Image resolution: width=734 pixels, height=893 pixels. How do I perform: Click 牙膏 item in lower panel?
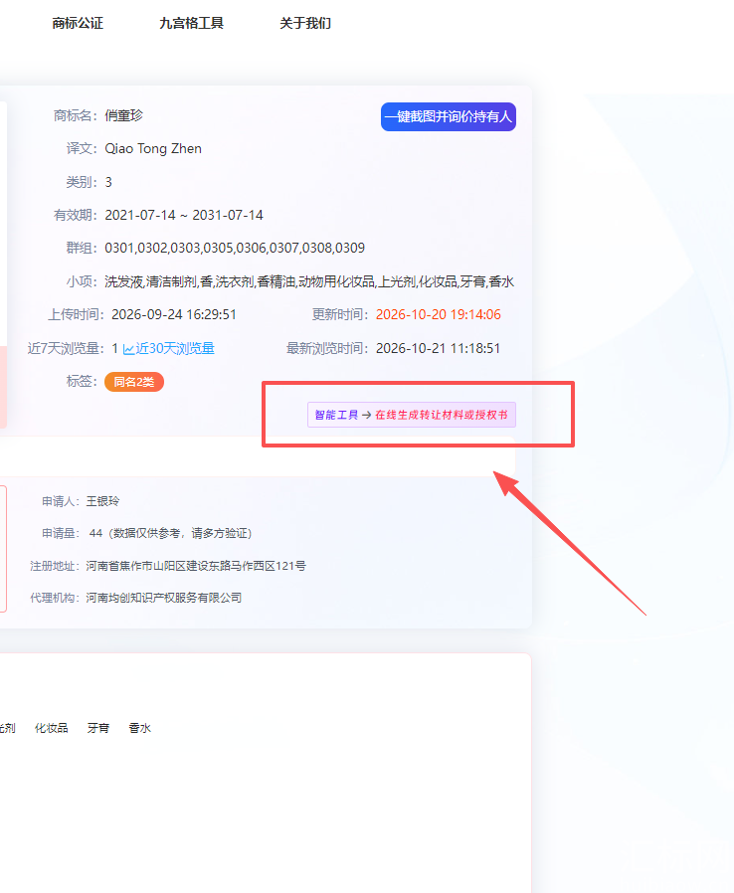pyautogui.click(x=97, y=728)
